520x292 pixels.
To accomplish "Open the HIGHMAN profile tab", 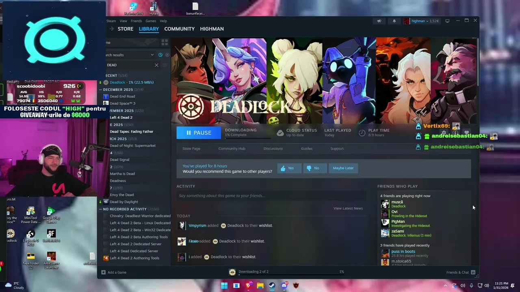I will pyautogui.click(x=212, y=29).
